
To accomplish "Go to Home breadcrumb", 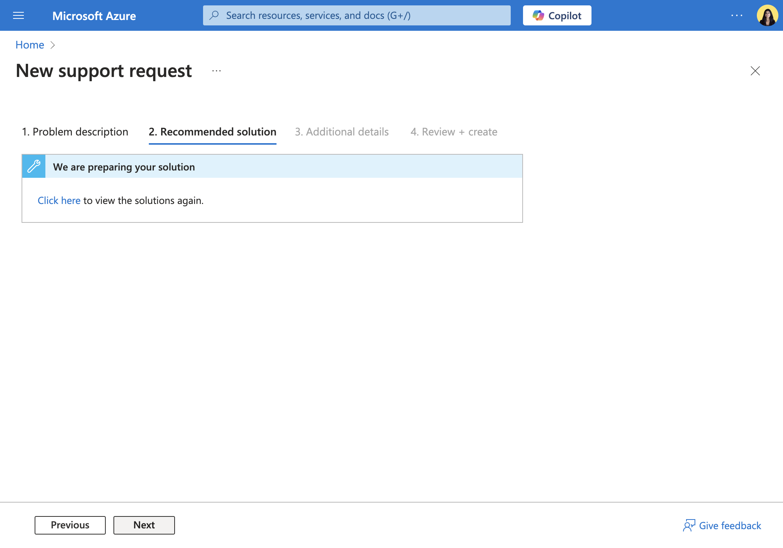I will click(30, 45).
